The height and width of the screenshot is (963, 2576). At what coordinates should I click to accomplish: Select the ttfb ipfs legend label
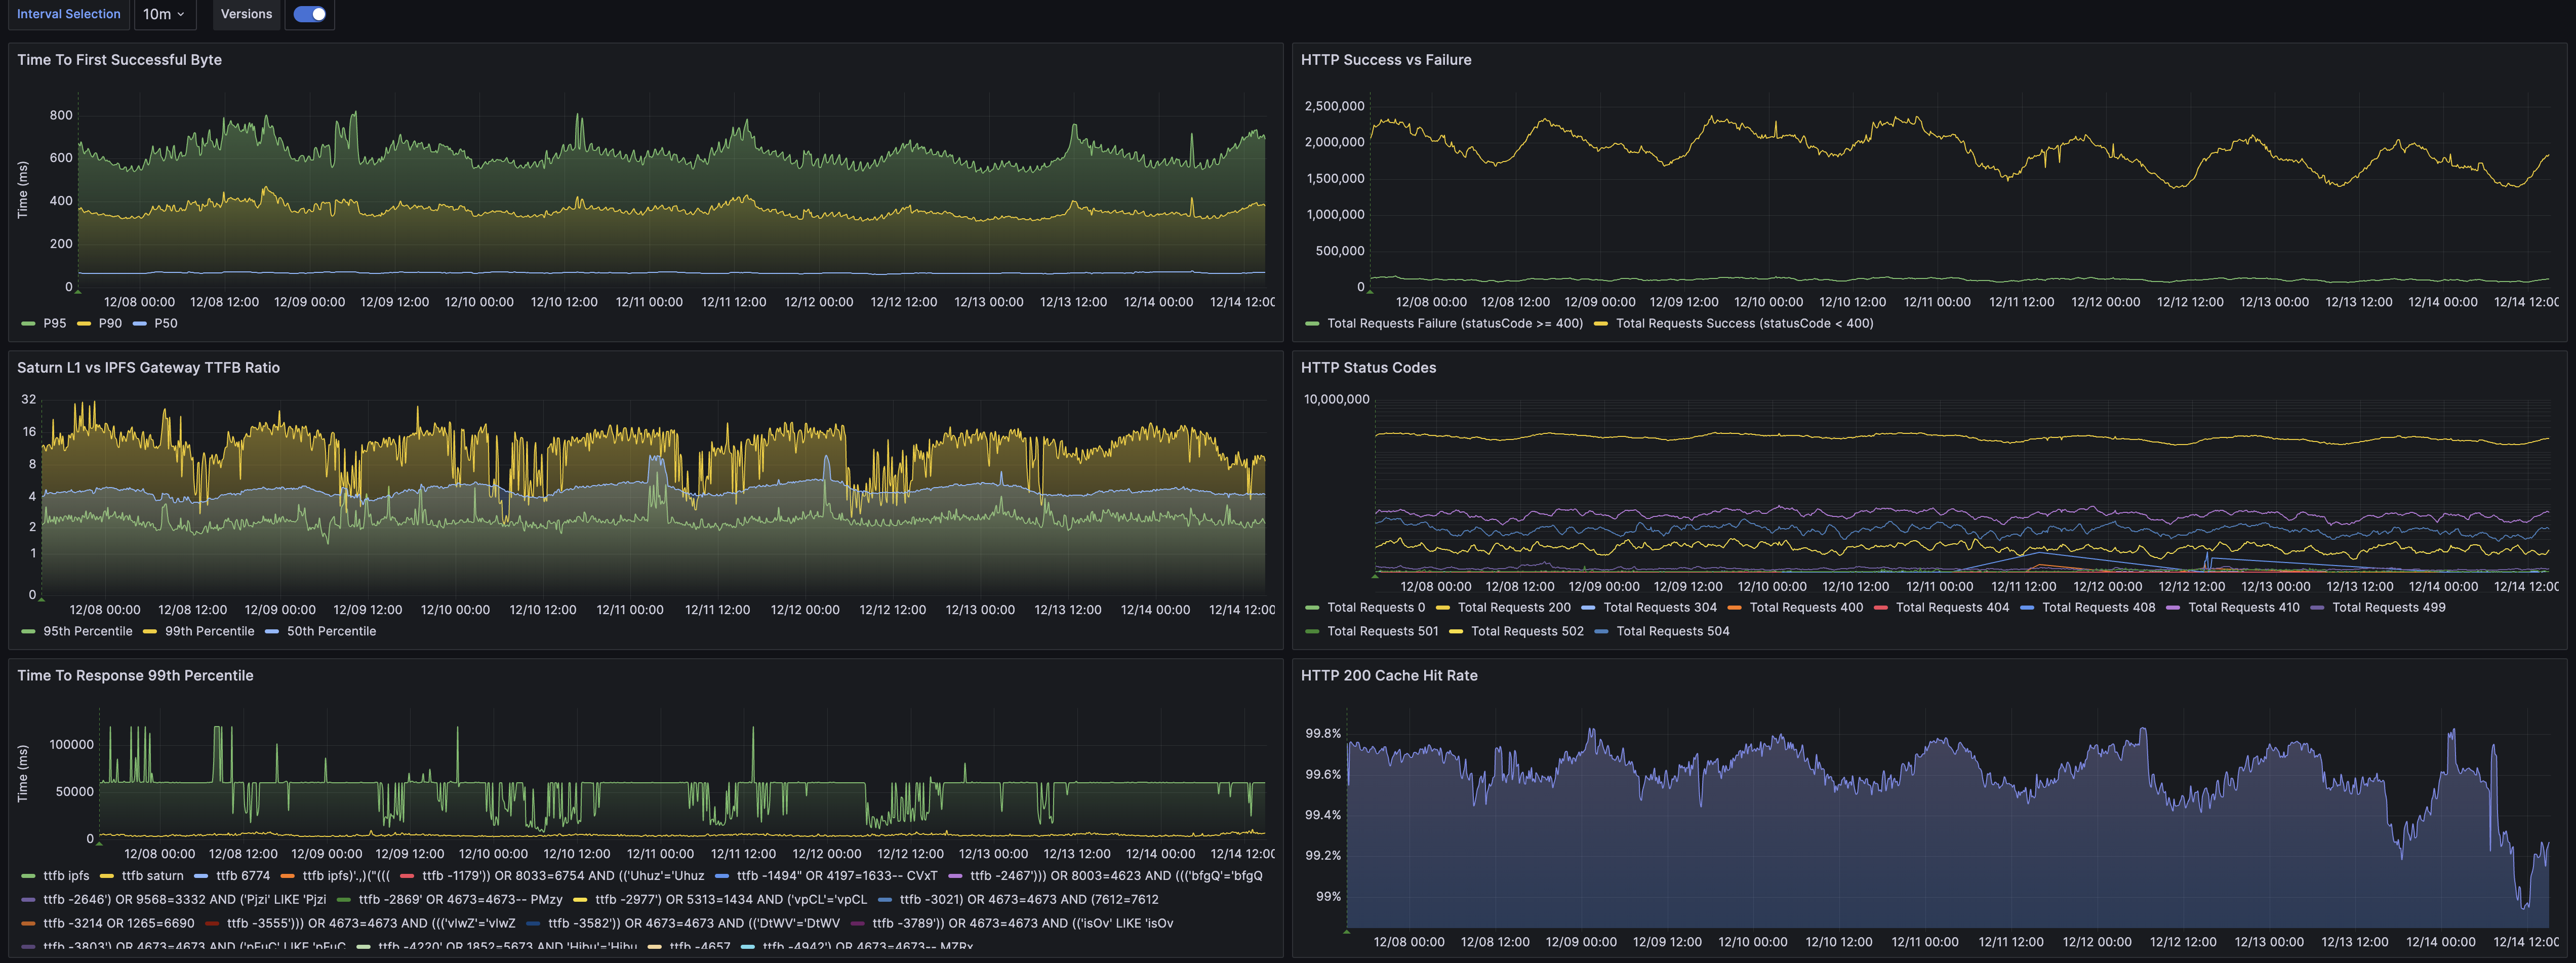point(66,876)
